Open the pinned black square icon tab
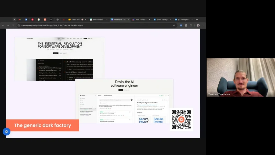The height and width of the screenshot is (155, 275). pos(51,19)
